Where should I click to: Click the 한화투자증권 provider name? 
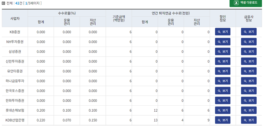pyautogui.click(x=15, y=101)
